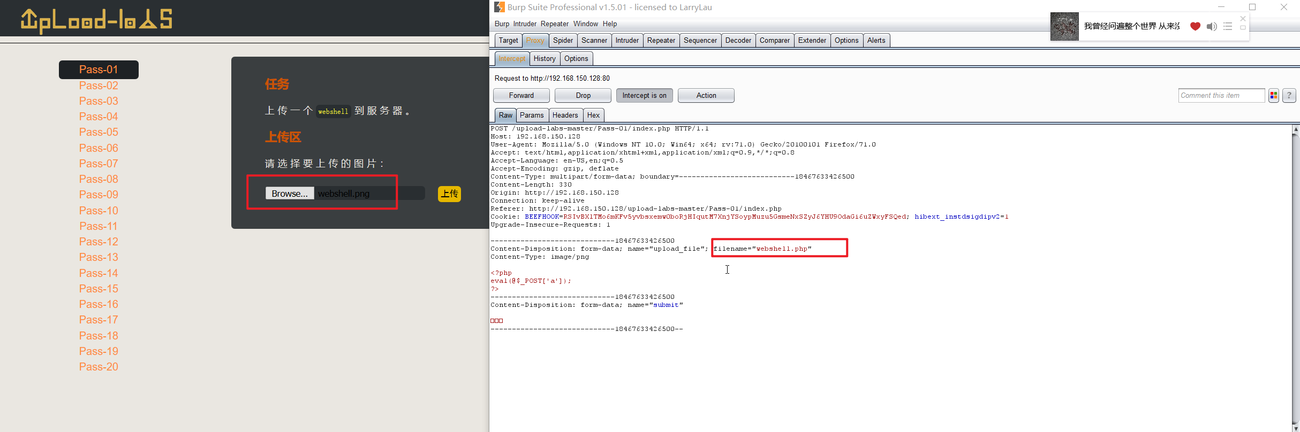1300x432 pixels.
Task: Open the Help menu
Action: [610, 24]
